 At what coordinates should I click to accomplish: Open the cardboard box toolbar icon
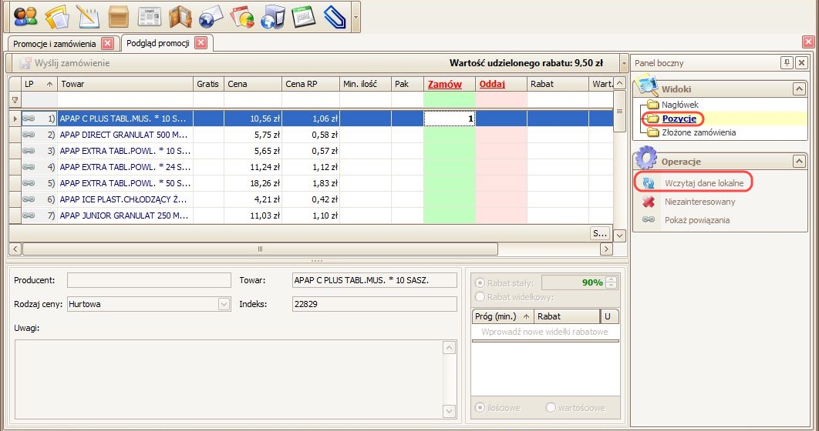(x=118, y=16)
